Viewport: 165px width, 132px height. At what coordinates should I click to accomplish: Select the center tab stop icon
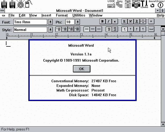pyautogui.click(x=131, y=29)
